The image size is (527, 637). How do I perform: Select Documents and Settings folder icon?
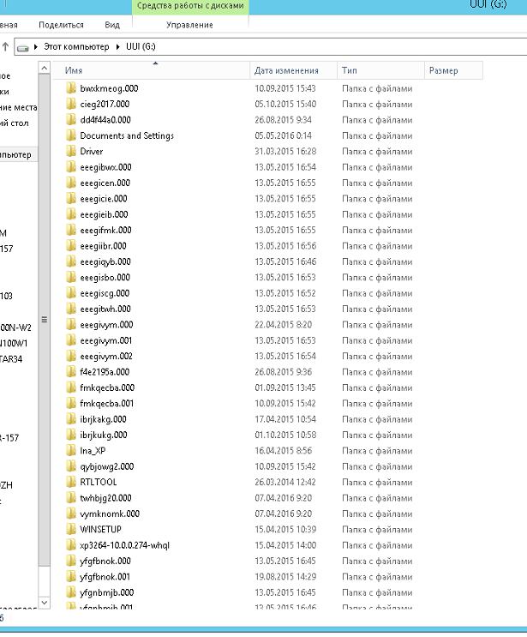click(71, 135)
